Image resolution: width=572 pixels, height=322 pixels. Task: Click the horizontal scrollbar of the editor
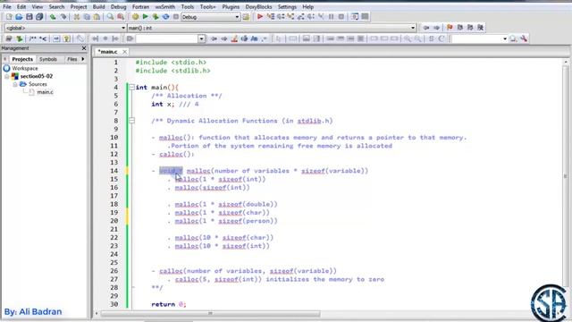[210, 313]
